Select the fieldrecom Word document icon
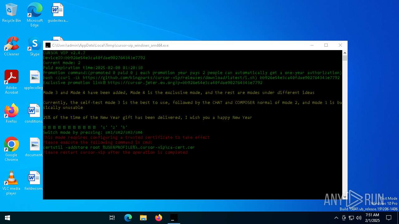Image resolution: width=399 pixels, height=224 pixels. tap(34, 181)
